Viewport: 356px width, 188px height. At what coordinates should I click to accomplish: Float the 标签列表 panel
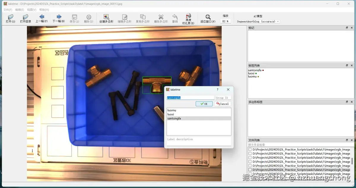click(347, 65)
